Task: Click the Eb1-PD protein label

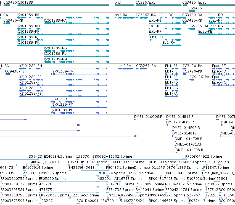Action: (x=171, y=82)
